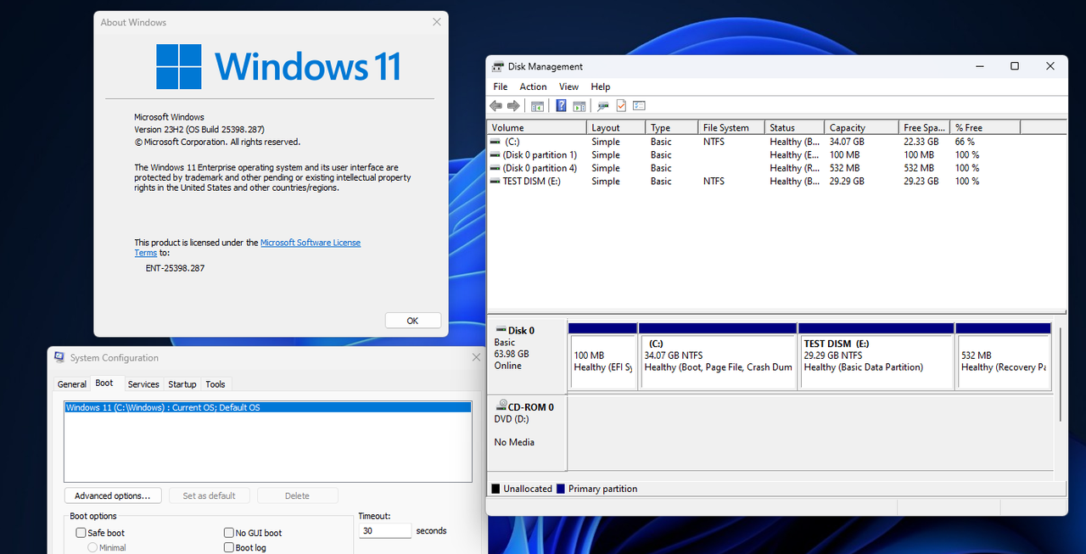The image size is (1086, 554).
Task: Switch to the Services tab in System Configuration
Action: click(143, 384)
